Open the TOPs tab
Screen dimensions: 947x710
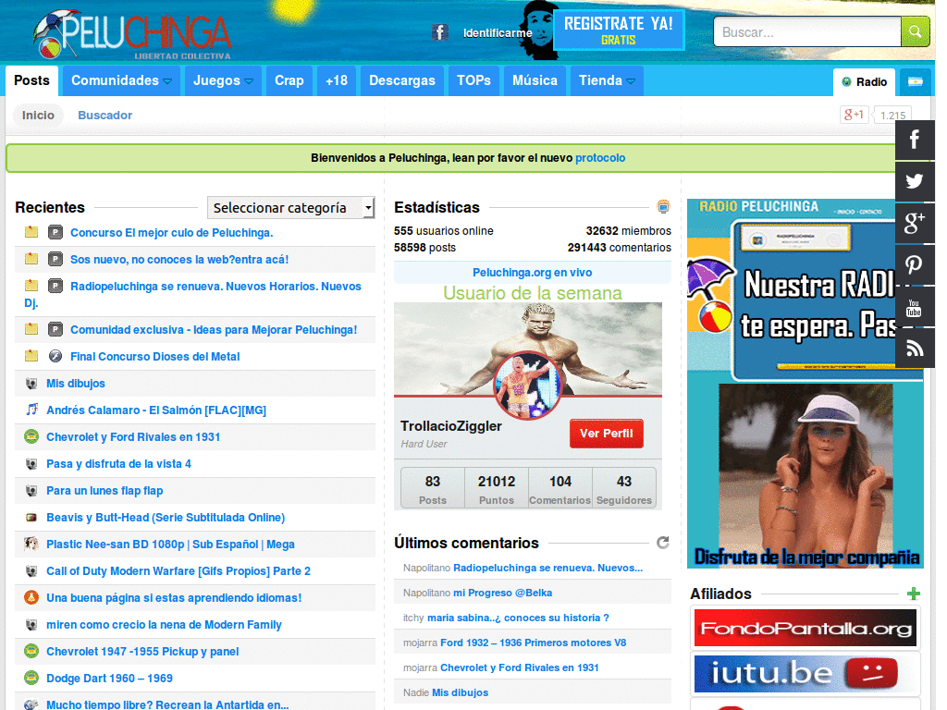tap(473, 81)
